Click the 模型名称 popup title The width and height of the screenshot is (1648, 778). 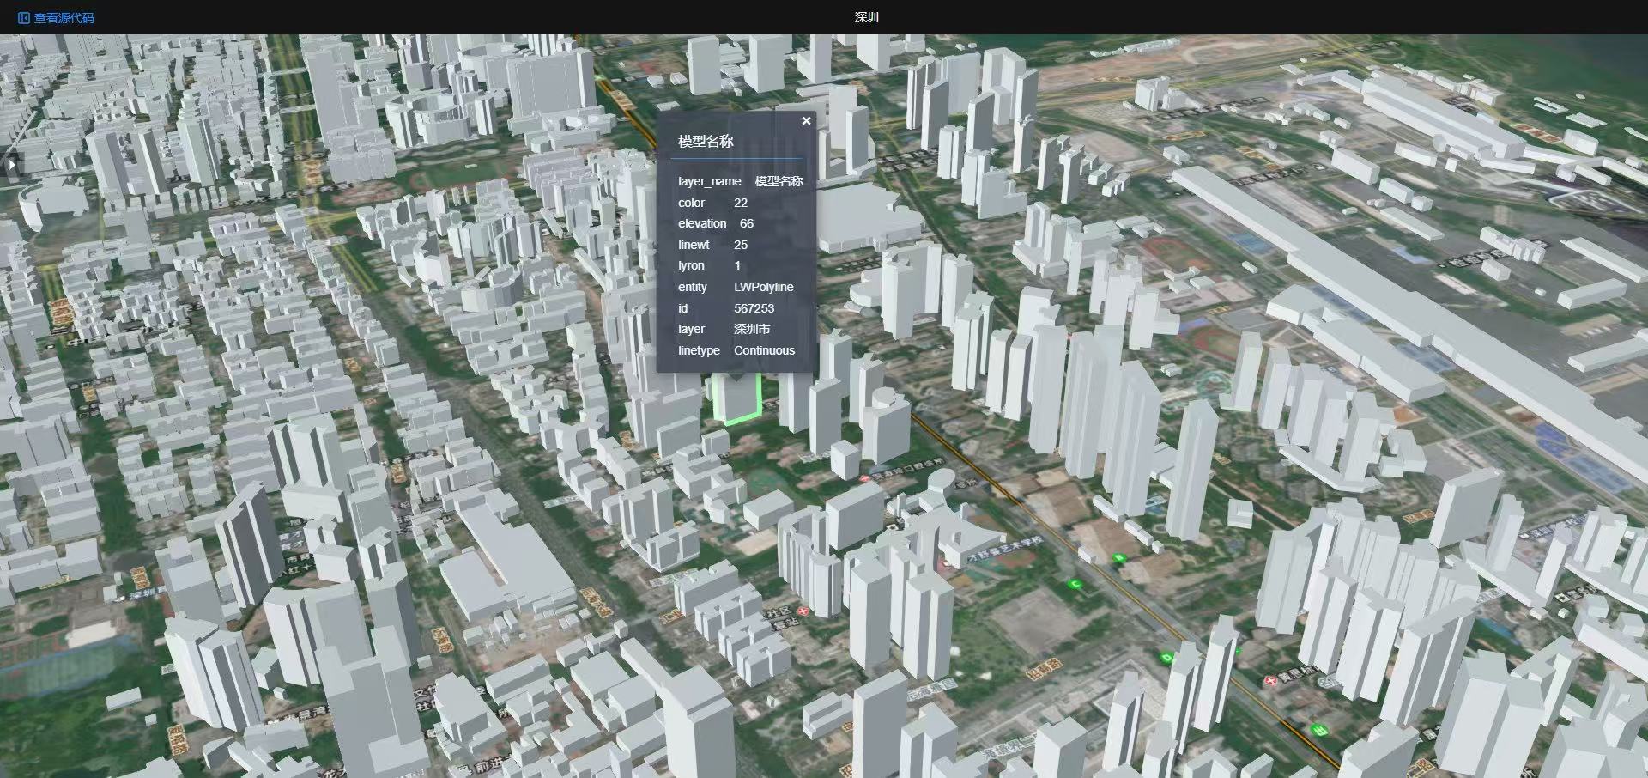(706, 141)
